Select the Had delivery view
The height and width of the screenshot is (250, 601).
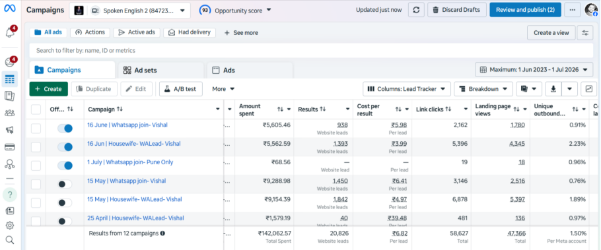tap(190, 32)
